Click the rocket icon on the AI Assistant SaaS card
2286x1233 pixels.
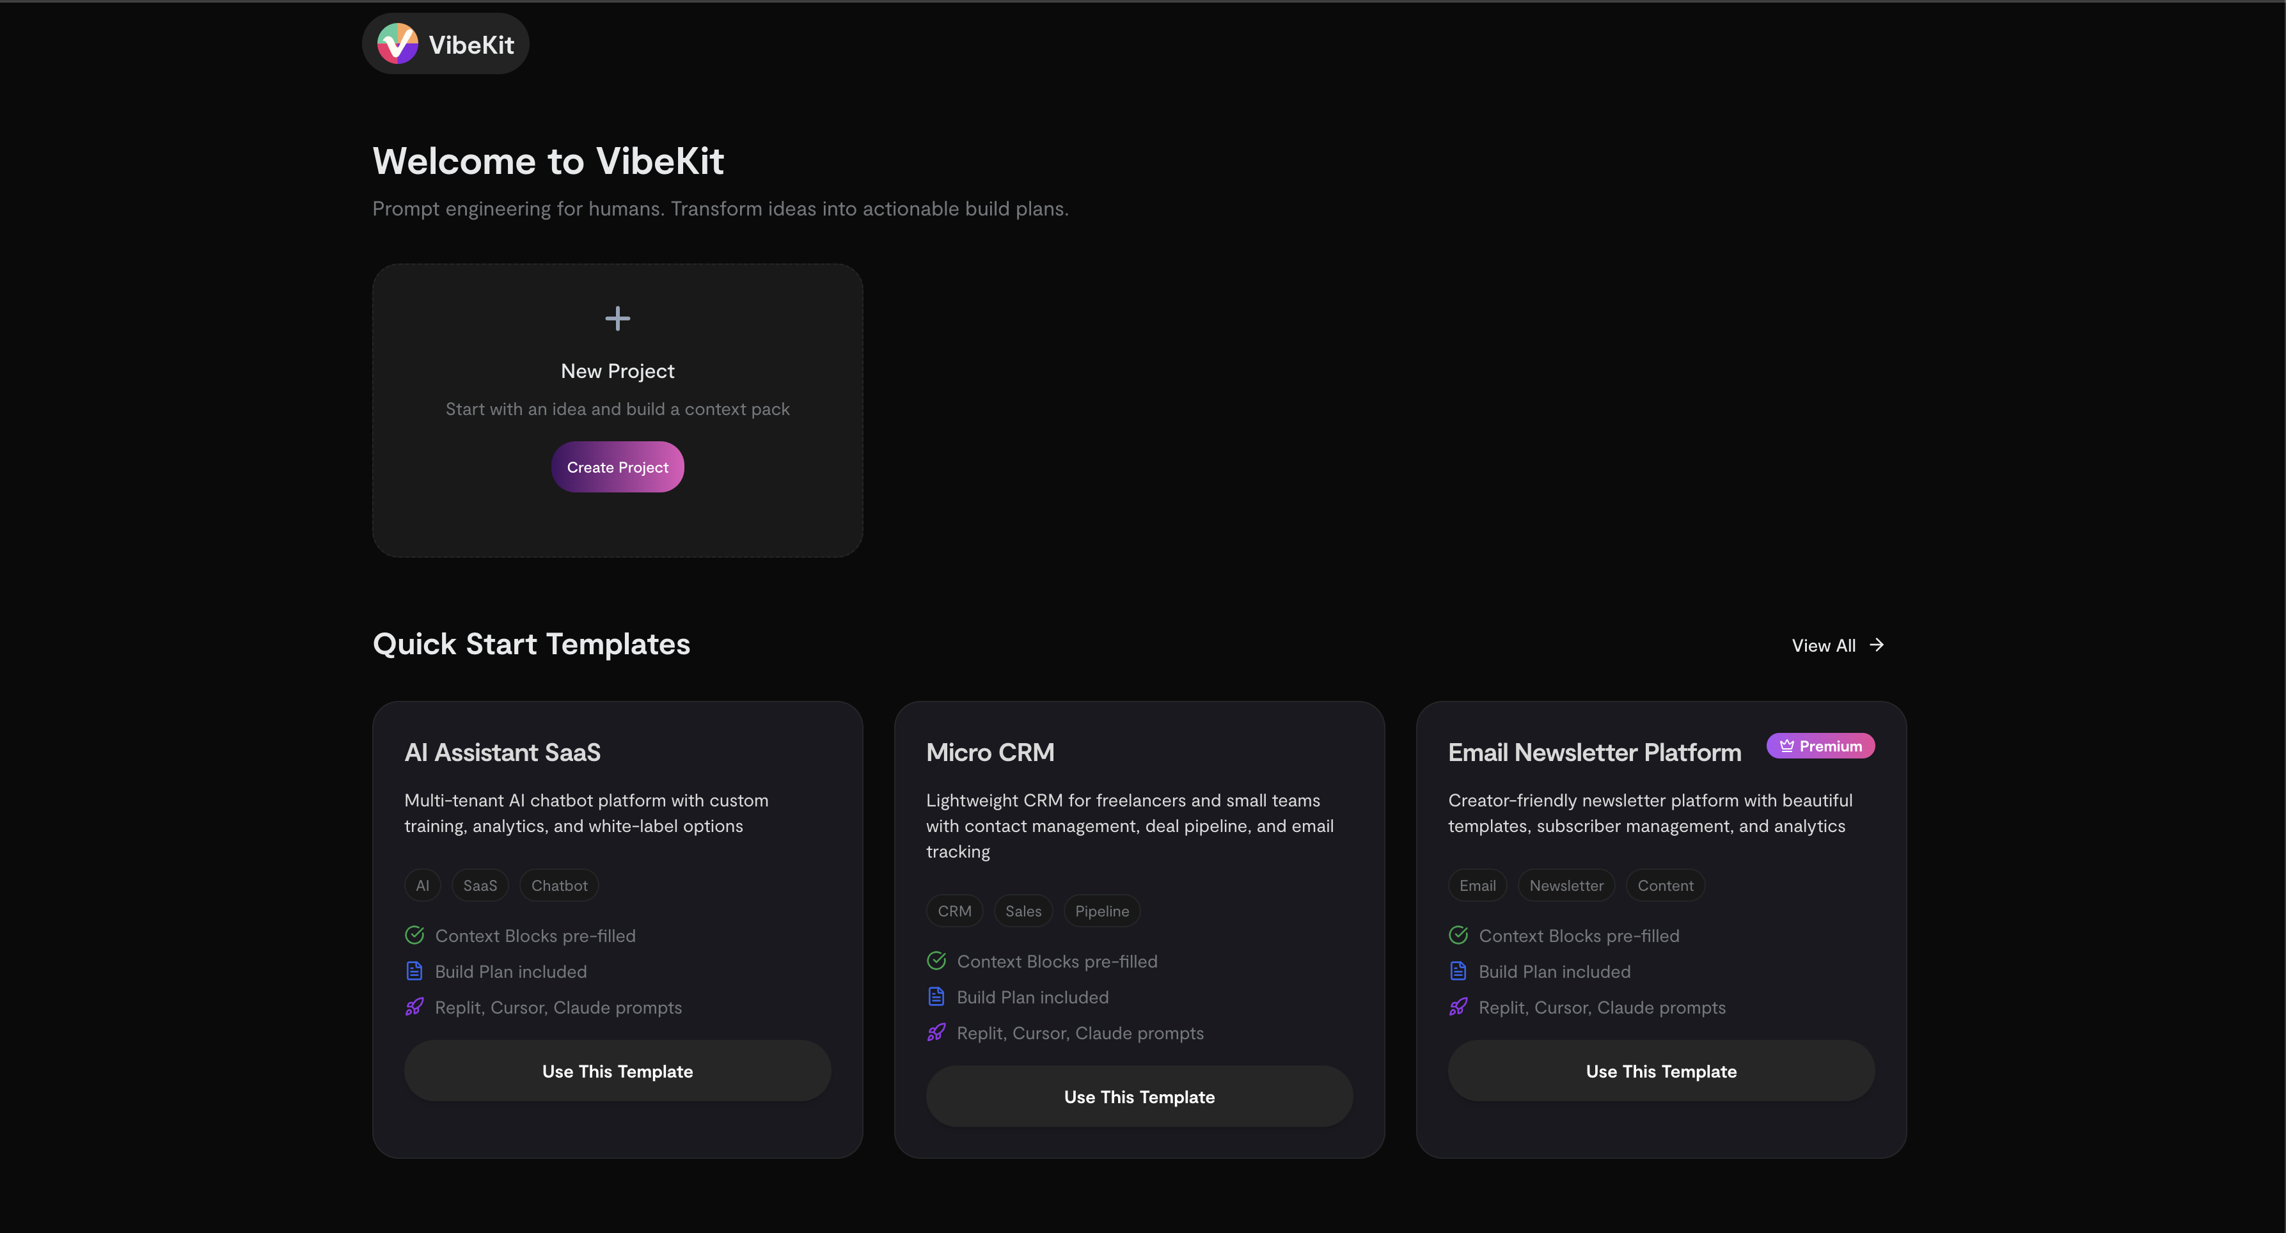414,1007
